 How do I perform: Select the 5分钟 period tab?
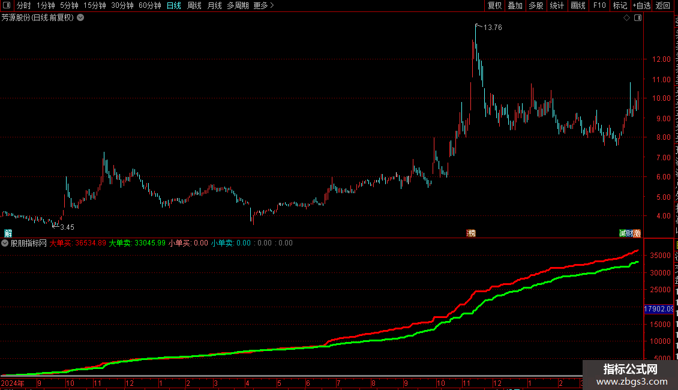pyautogui.click(x=69, y=5)
